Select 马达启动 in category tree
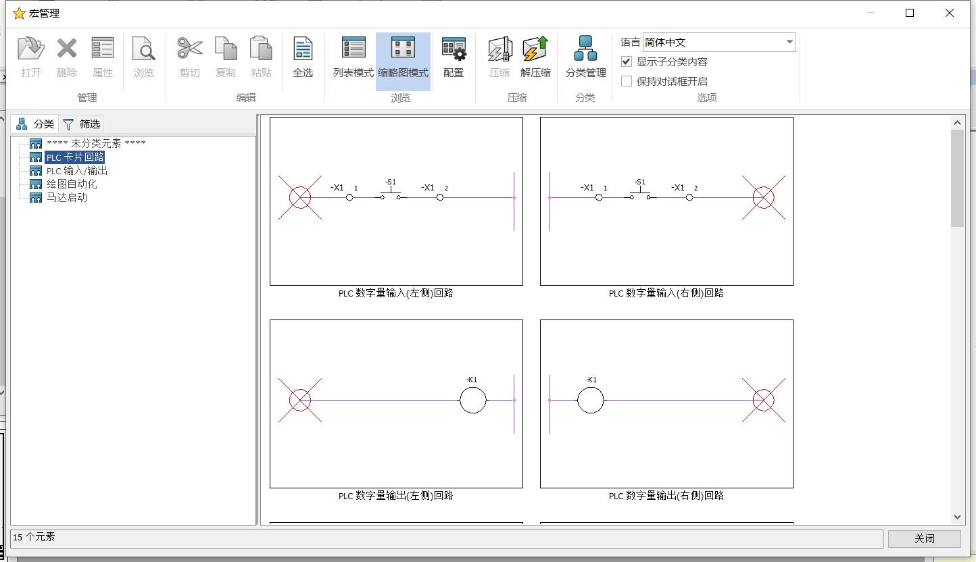The width and height of the screenshot is (976, 562). [66, 198]
